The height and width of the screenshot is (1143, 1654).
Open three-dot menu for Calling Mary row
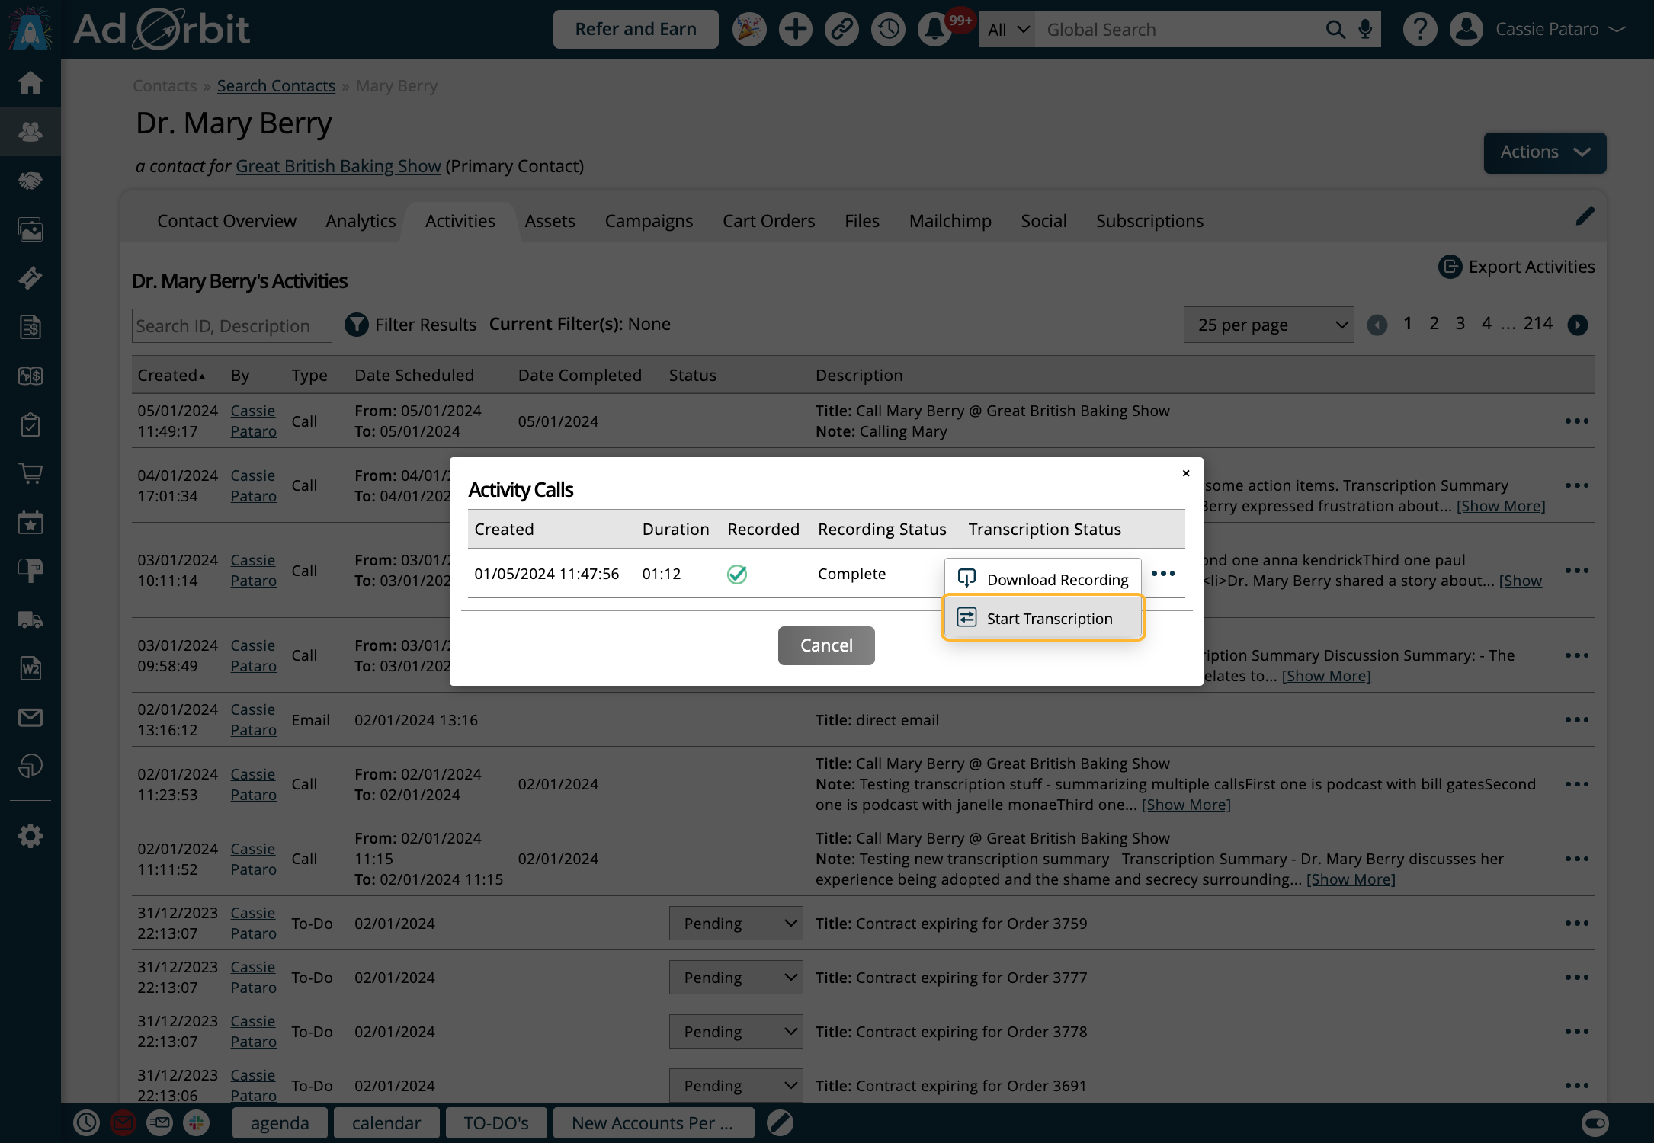(x=1576, y=421)
